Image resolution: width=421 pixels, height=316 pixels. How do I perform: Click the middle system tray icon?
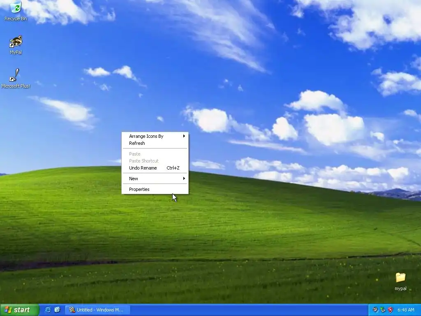(383, 310)
